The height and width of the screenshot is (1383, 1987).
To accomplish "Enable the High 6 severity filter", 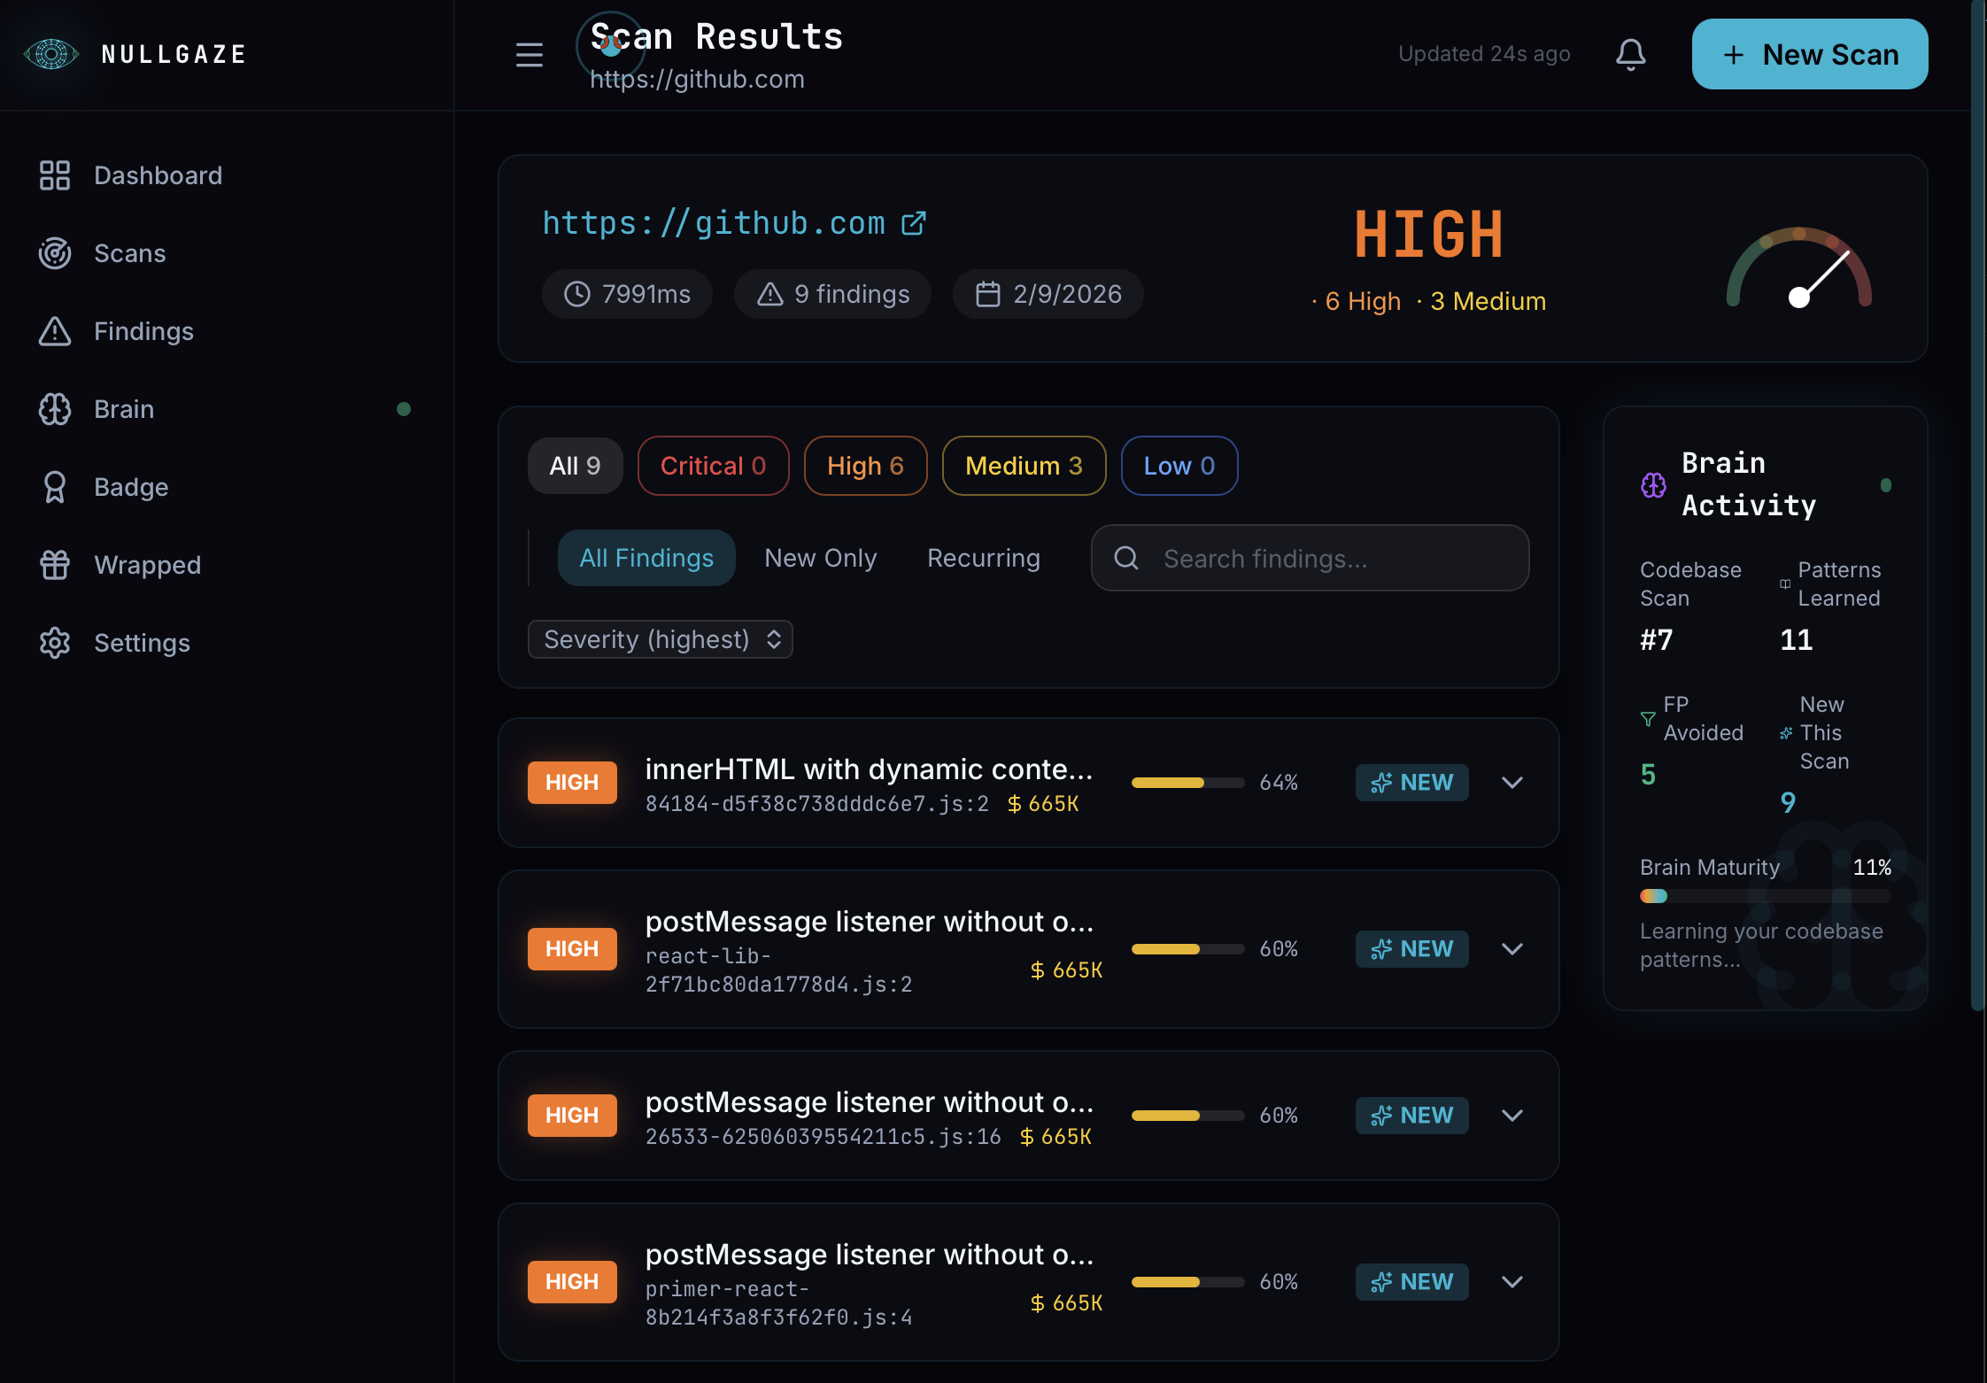I will [865, 465].
